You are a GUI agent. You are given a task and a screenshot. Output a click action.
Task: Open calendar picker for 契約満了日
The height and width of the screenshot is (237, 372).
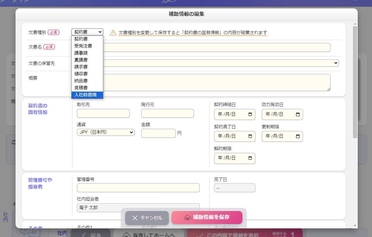tap(250, 136)
